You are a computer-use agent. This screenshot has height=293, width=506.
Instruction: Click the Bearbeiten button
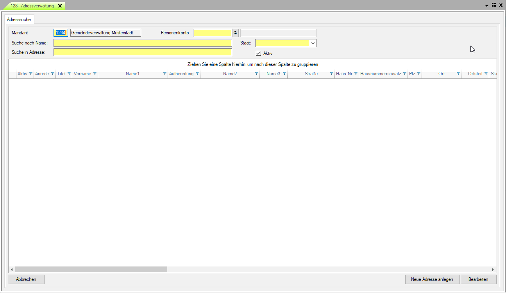tap(478, 279)
